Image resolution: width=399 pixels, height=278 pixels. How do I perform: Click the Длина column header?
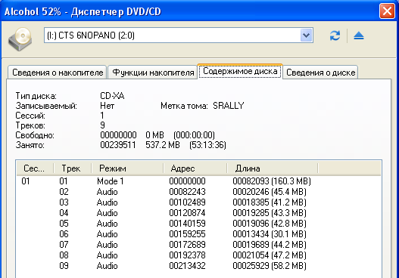click(273, 168)
